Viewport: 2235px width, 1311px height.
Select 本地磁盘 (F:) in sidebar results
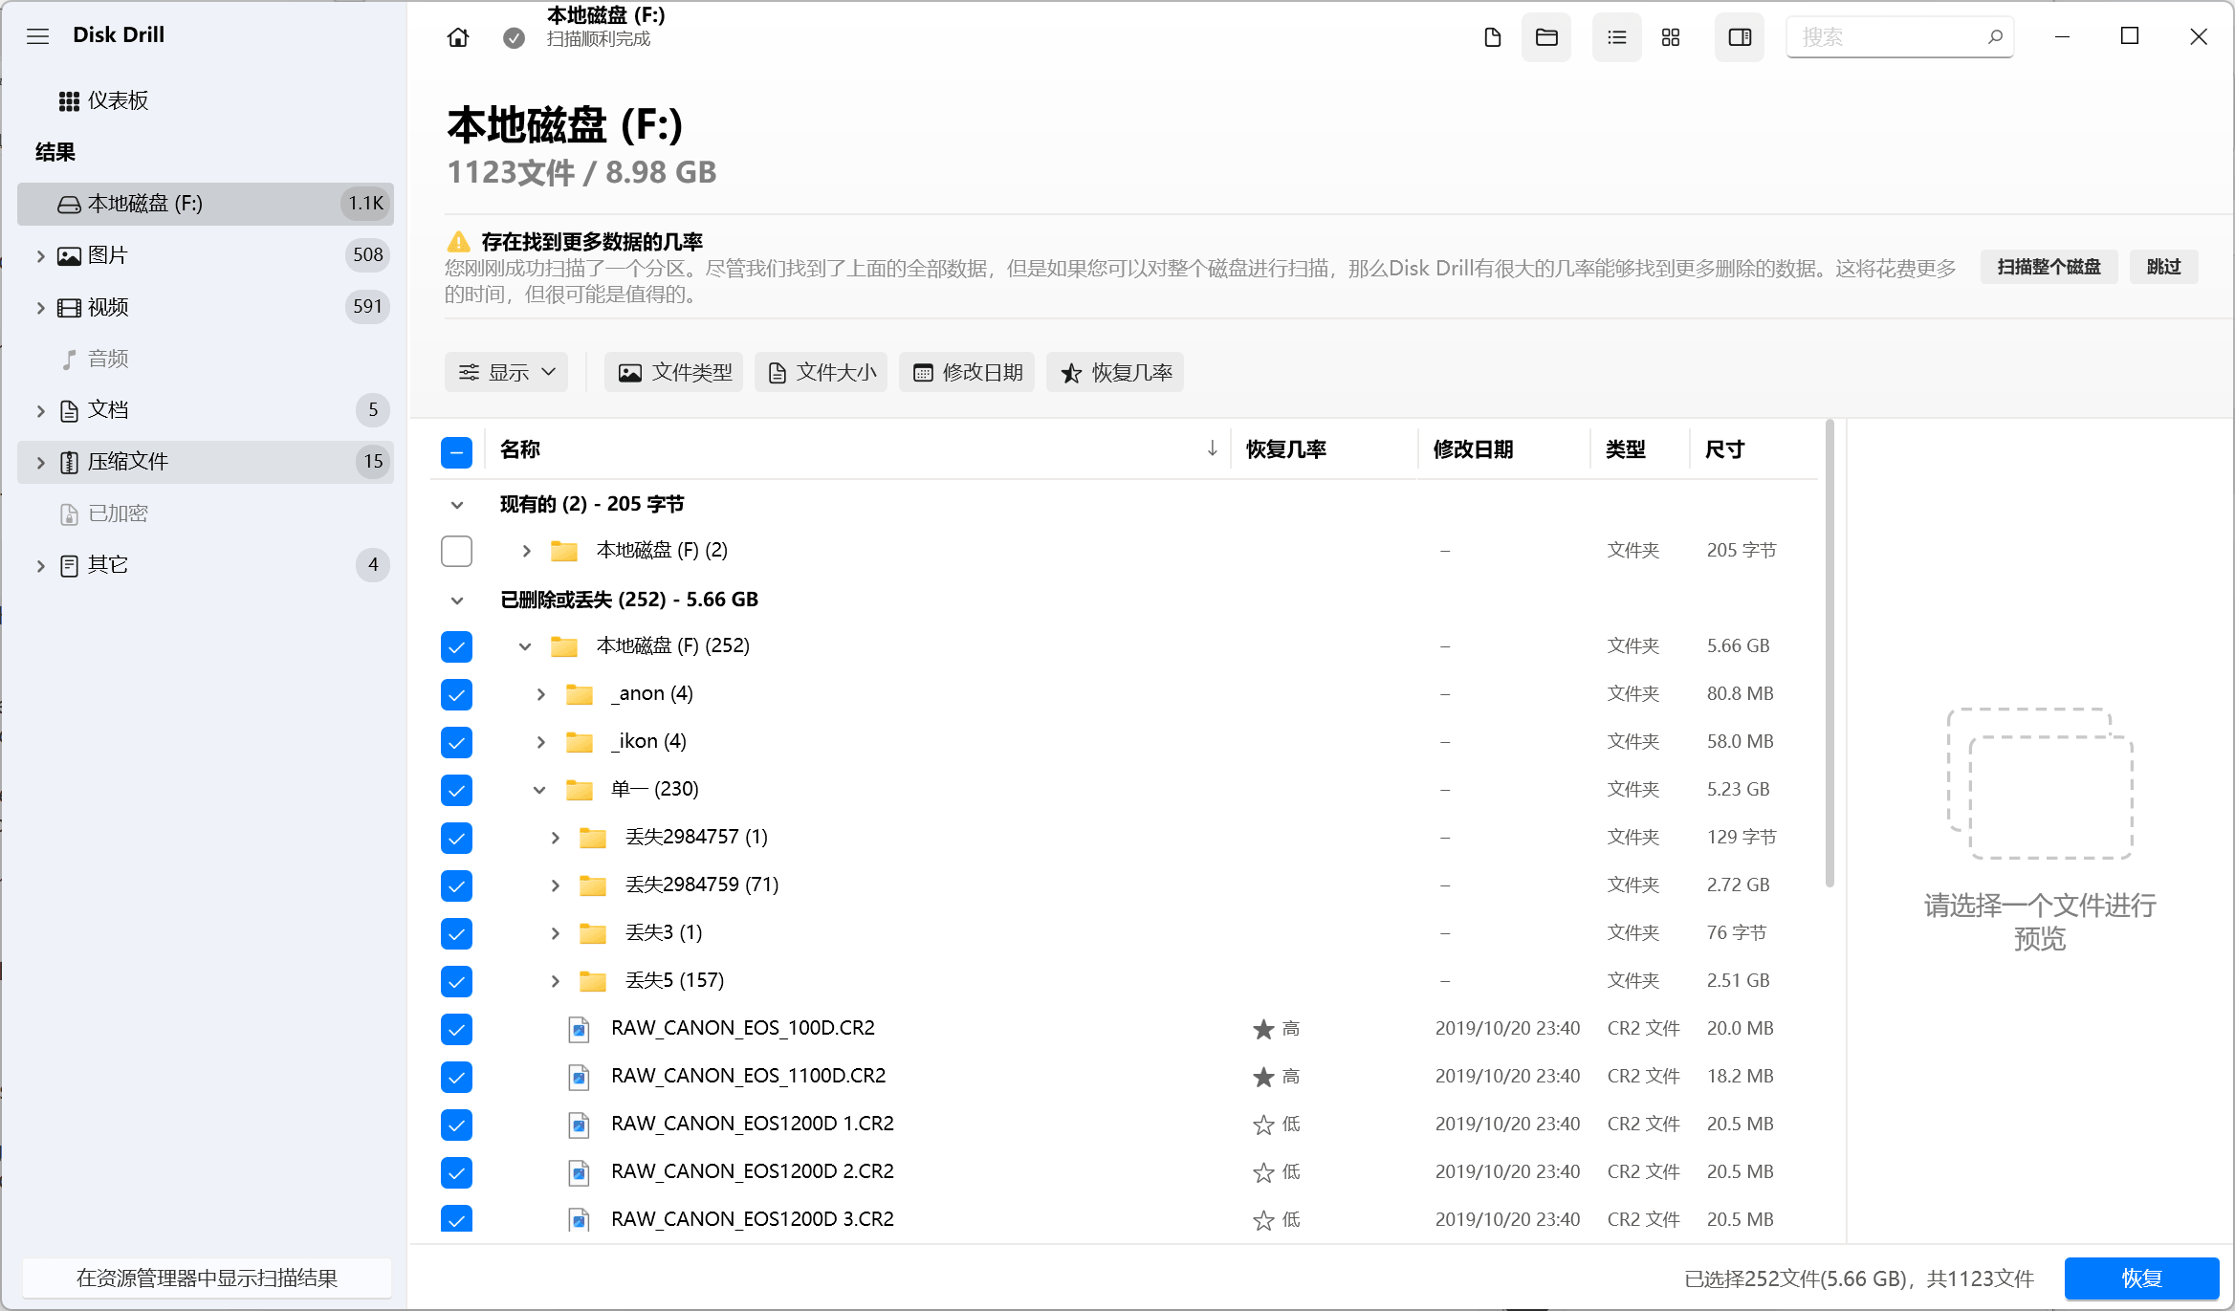point(206,204)
